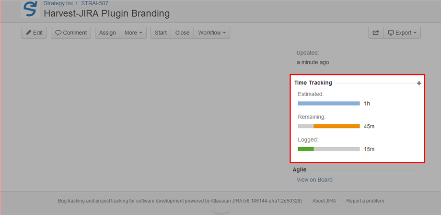Viewport: 441px width, 215px height.
Task: Click the Close workflow button
Action: tap(182, 33)
